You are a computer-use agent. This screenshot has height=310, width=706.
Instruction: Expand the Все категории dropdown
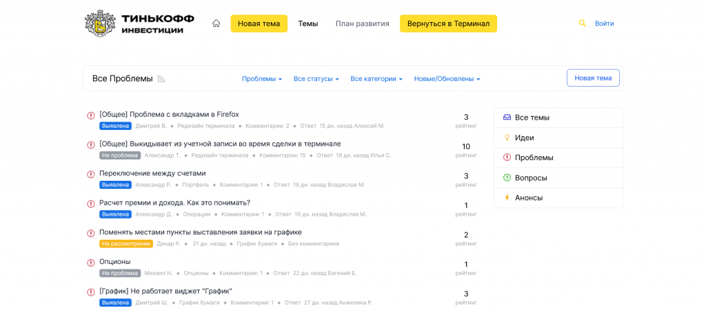pyautogui.click(x=376, y=79)
